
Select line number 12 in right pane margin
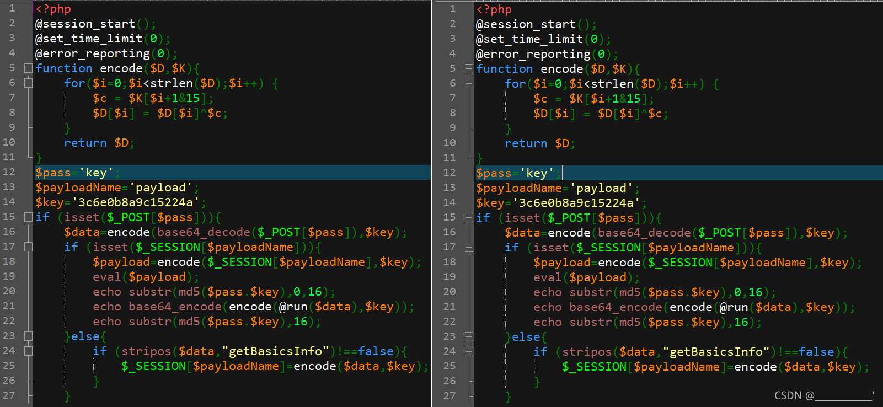click(449, 173)
